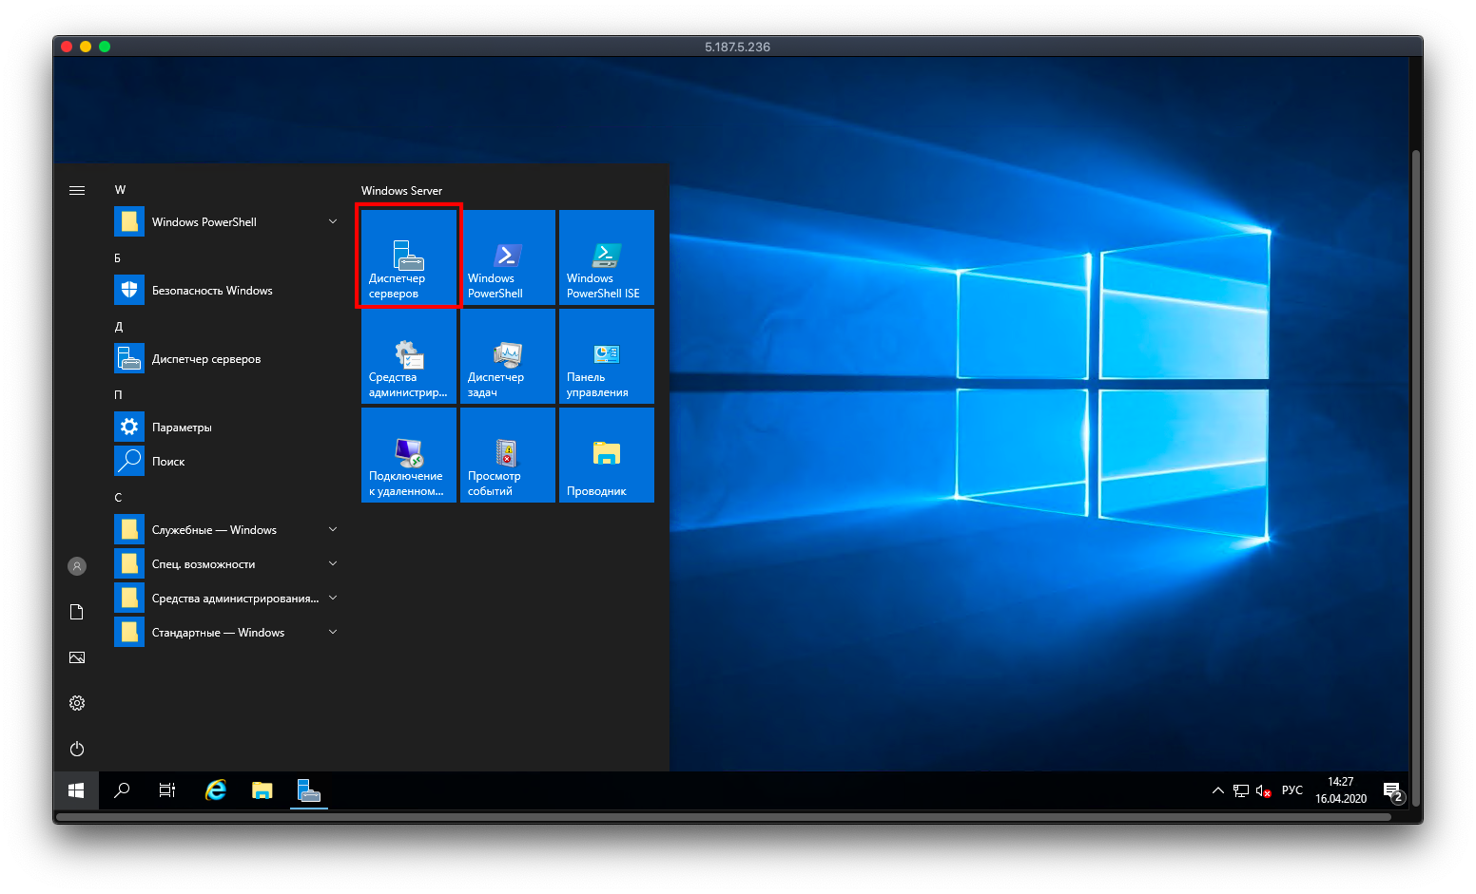Image resolution: width=1476 pixels, height=894 pixels.
Task: Launch the Windows PowerShell ISE tile
Action: click(607, 257)
